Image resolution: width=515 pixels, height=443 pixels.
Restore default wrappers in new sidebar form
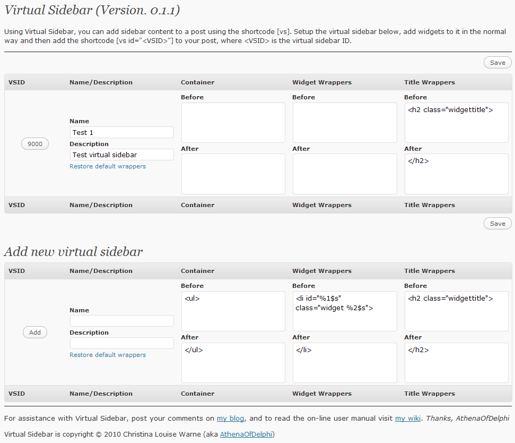108,355
